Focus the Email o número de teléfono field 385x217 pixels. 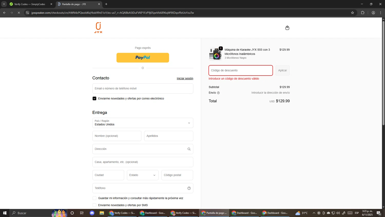coord(143,88)
